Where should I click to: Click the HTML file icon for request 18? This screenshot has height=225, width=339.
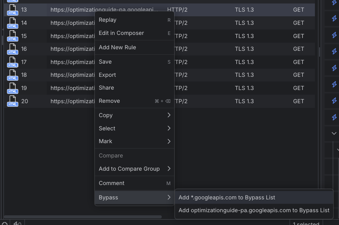pos(12,75)
